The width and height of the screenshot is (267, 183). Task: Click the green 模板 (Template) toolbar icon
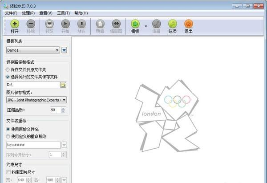coord(135,24)
